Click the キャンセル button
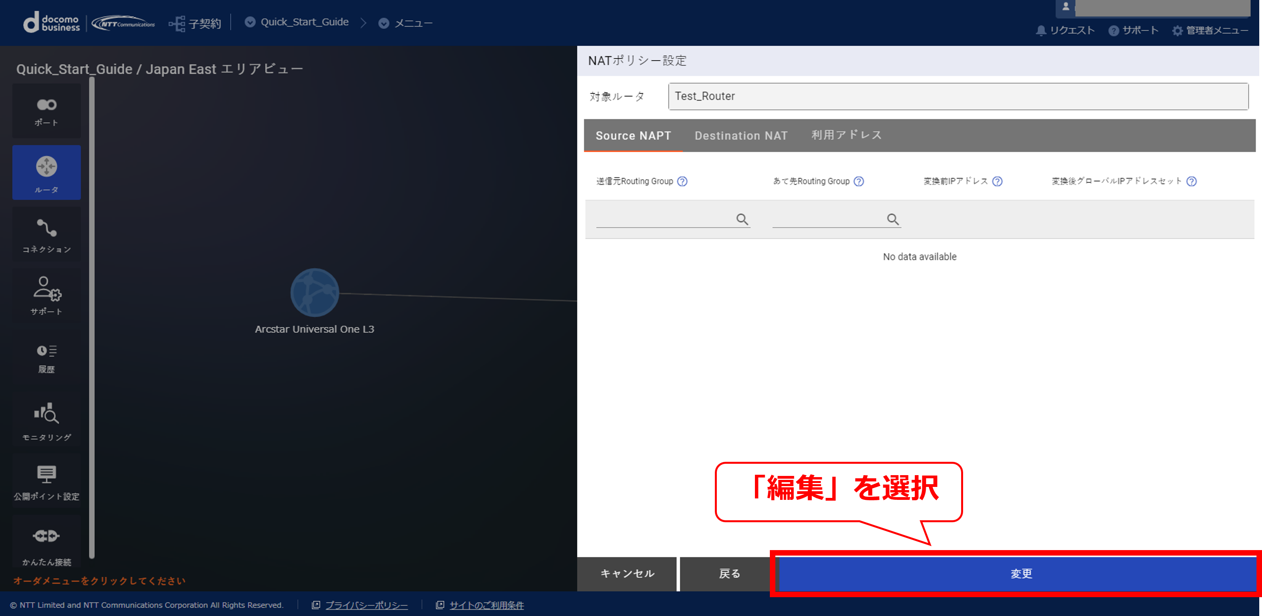The height and width of the screenshot is (616, 1262). 627,574
